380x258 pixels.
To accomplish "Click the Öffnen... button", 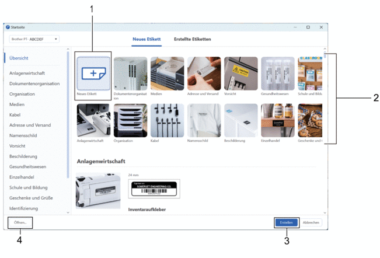I will point(20,222).
